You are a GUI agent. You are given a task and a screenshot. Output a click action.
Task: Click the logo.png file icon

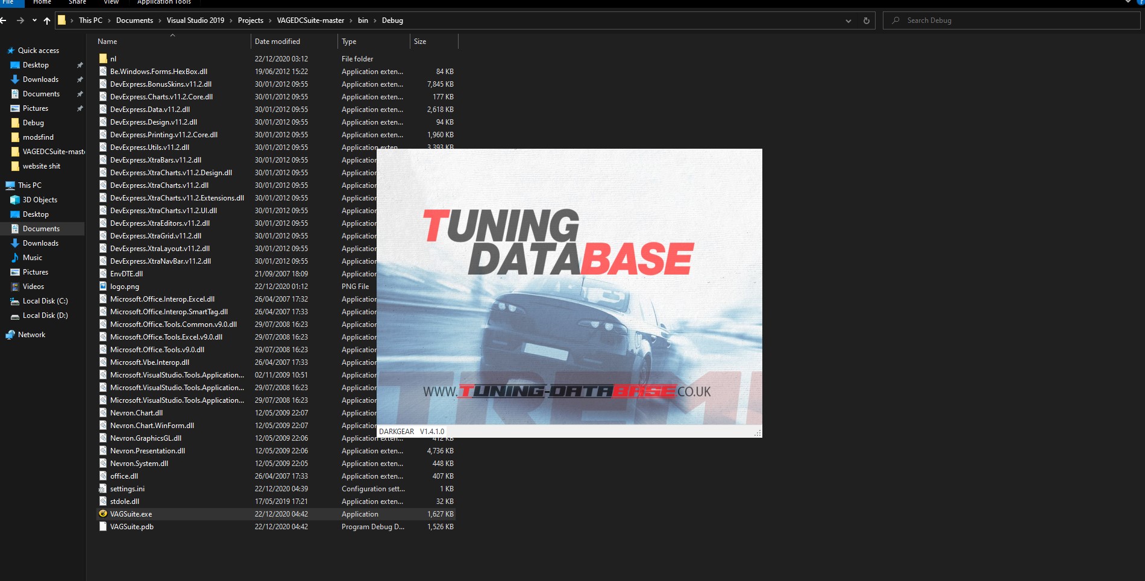coord(103,286)
